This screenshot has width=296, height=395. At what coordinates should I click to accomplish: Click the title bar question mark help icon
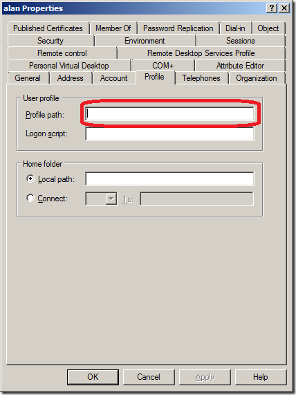pyautogui.click(x=272, y=8)
